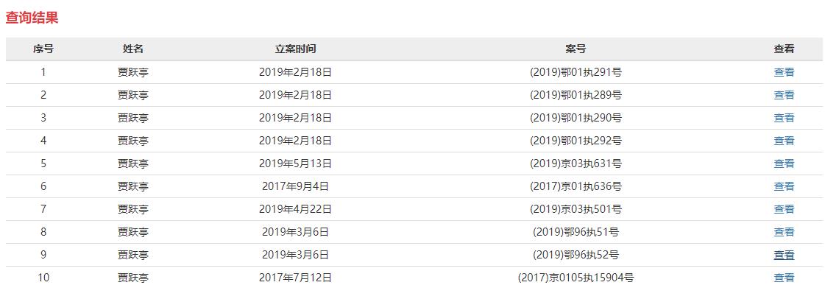
Task: Click the 查看 column header
Action: [x=784, y=49]
